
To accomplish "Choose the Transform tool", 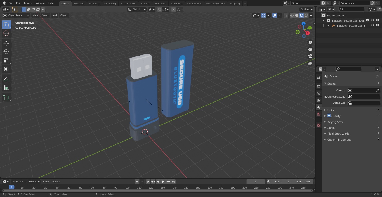I will [6, 69].
